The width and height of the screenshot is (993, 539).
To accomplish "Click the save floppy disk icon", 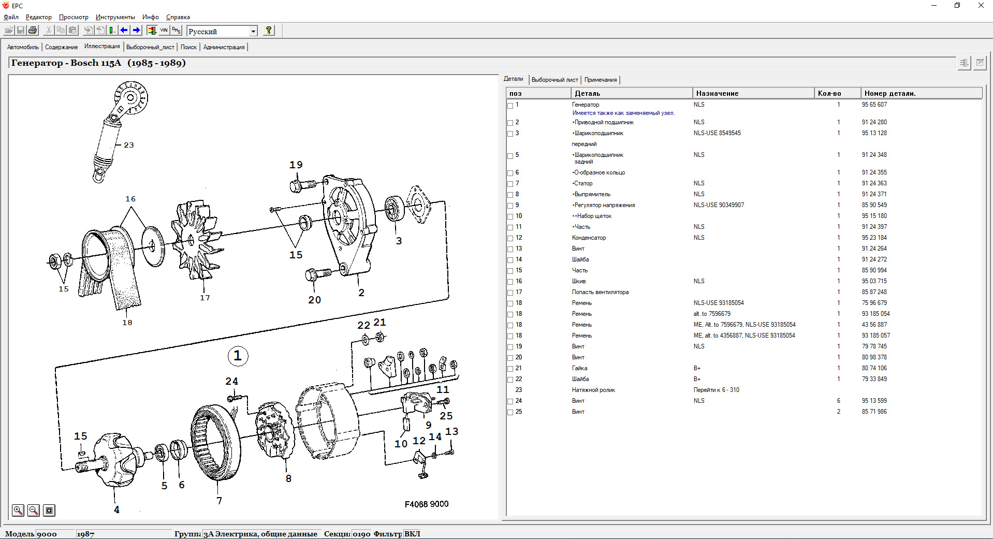I will (x=21, y=31).
